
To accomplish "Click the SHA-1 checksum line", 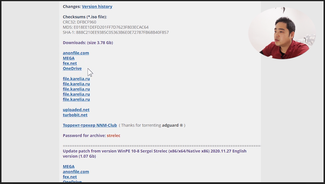I will (116, 32).
